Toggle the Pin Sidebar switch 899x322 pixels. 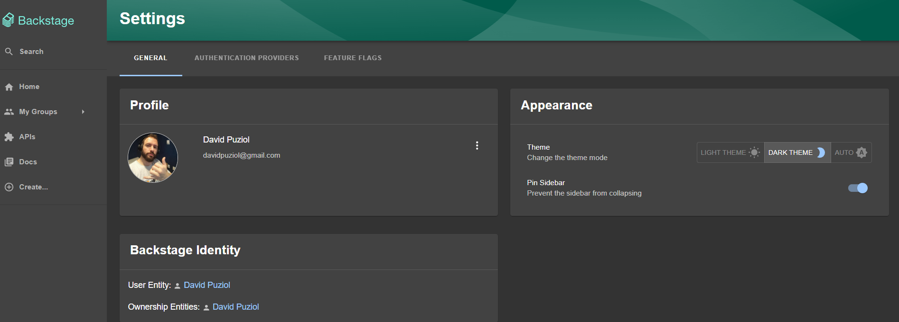coord(858,188)
